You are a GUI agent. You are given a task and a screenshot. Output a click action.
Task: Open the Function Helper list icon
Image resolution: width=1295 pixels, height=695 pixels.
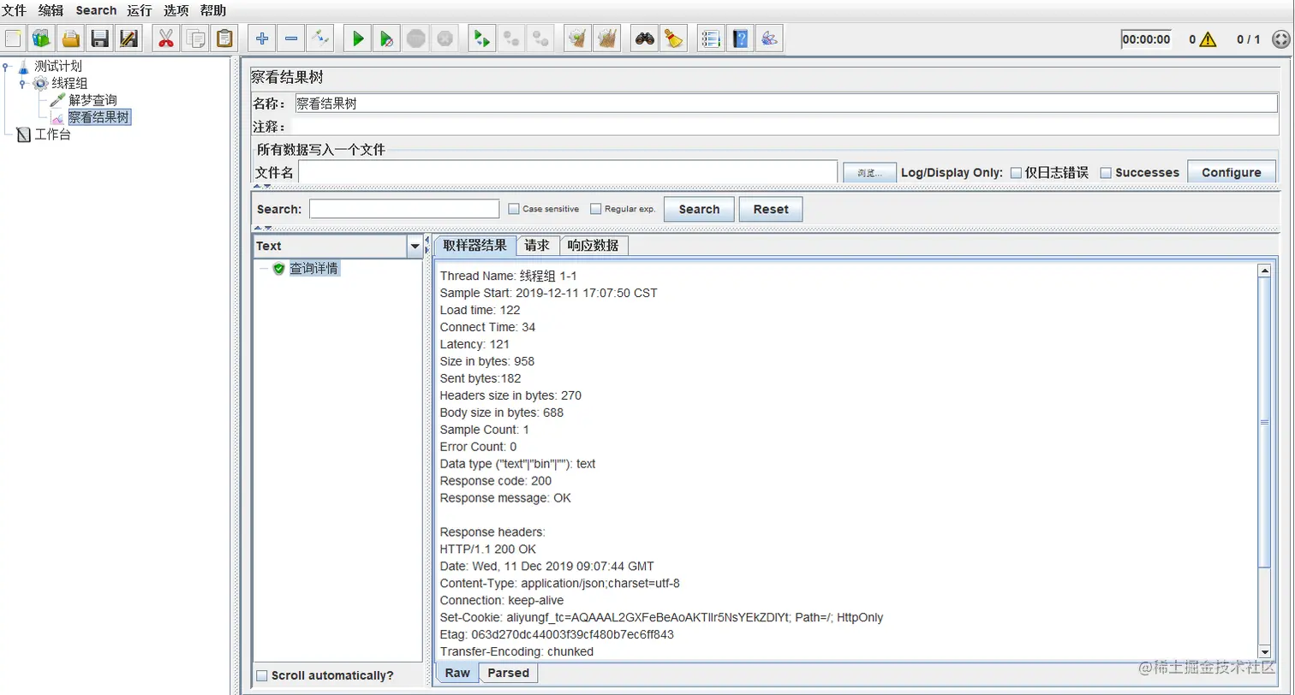point(711,39)
